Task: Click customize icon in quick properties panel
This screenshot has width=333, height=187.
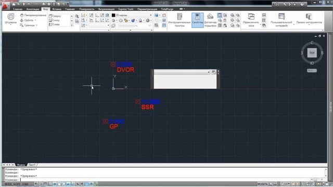Action: coord(214,72)
